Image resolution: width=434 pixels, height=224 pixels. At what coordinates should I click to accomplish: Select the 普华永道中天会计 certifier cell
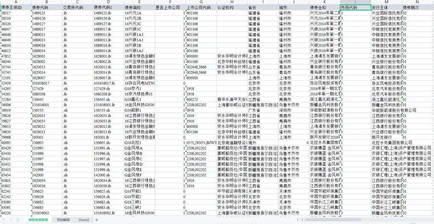[x=232, y=100]
